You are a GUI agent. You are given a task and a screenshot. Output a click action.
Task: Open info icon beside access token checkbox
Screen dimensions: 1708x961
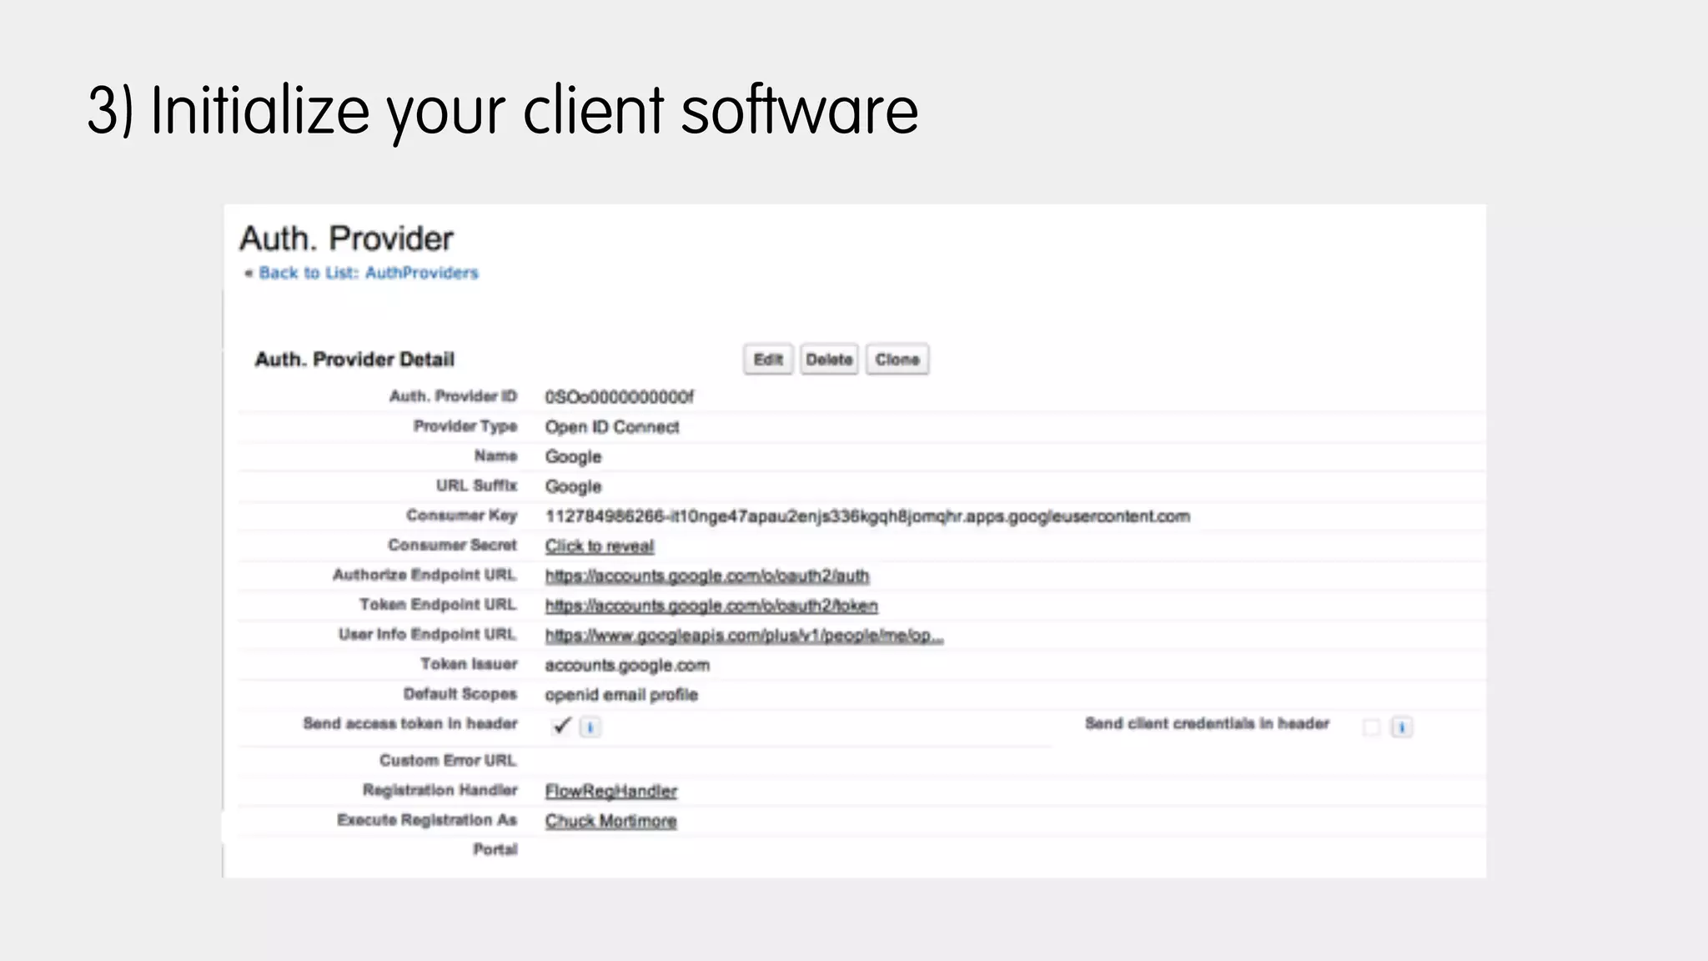point(590,727)
